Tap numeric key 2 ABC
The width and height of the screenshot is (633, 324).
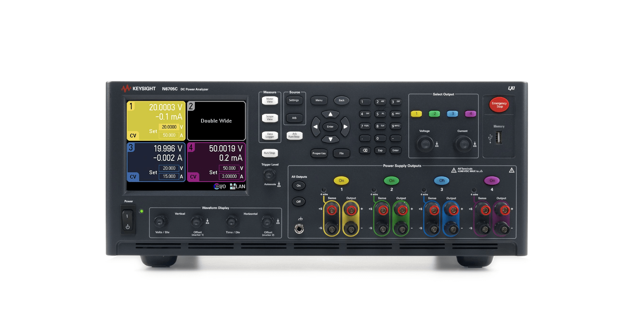380,102
